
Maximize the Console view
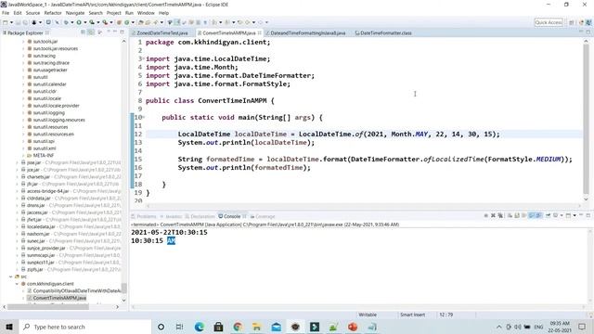(x=588, y=215)
